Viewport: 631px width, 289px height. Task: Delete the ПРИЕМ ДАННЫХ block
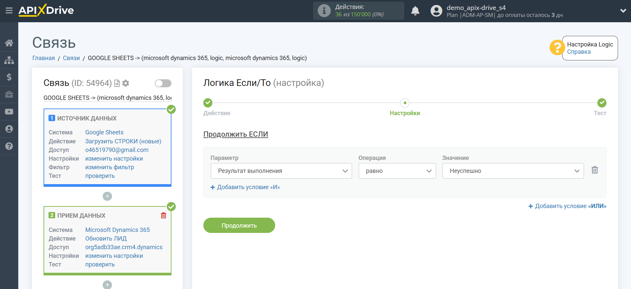click(163, 216)
